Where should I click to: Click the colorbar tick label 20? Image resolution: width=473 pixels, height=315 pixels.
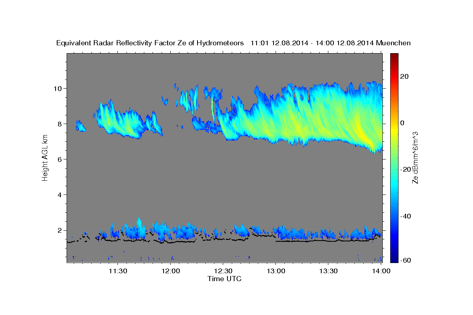click(405, 76)
